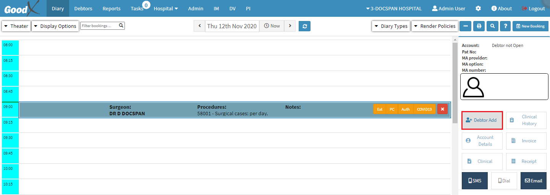This screenshot has width=550, height=195.
Task: Expand the Hospital dropdown menu
Action: [x=166, y=8]
